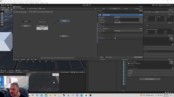Open Bool Variable CanChange dropdown

coord(128,31)
